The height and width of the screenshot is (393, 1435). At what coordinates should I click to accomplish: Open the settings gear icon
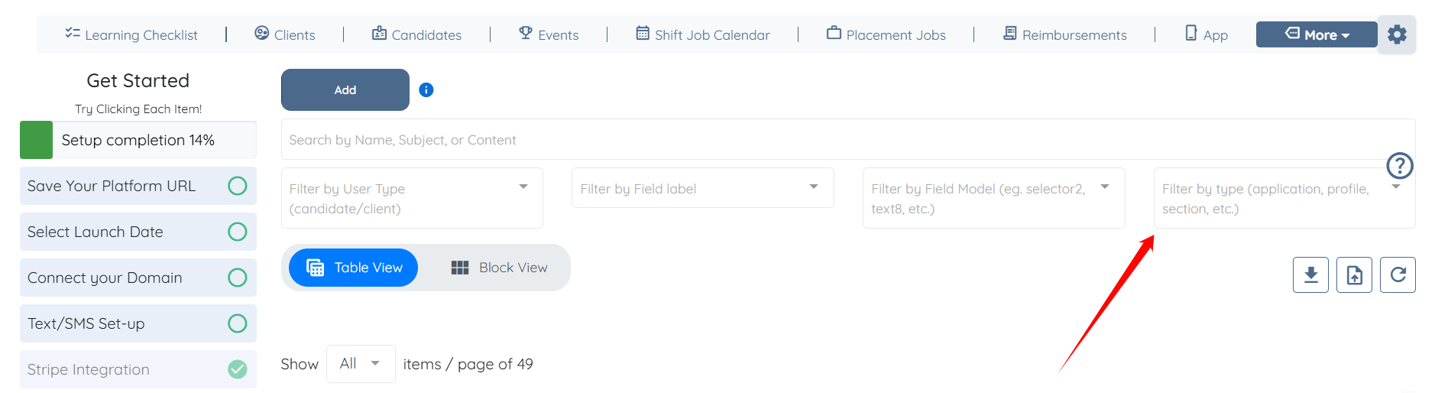(1397, 34)
